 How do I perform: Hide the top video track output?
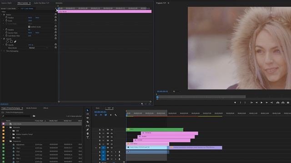[x=112, y=130]
